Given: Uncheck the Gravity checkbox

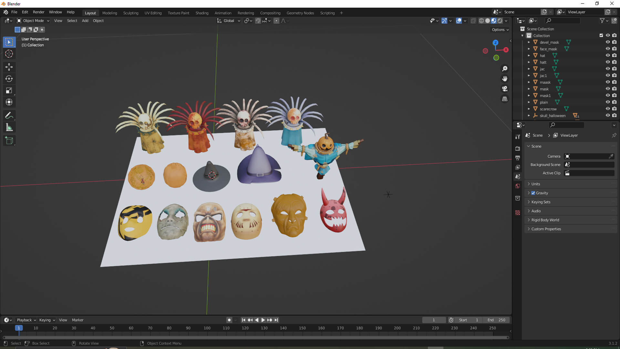Looking at the screenshot, I should point(533,193).
